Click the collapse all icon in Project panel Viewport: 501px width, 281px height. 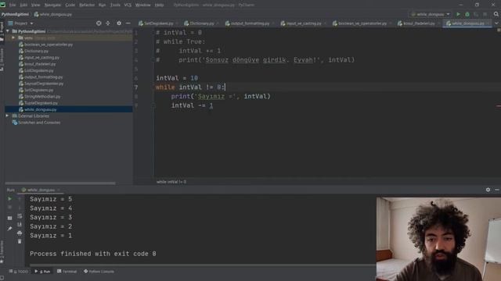click(108, 23)
